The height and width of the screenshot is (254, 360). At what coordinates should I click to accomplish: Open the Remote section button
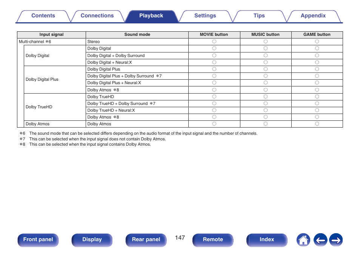pyautogui.click(x=213, y=240)
